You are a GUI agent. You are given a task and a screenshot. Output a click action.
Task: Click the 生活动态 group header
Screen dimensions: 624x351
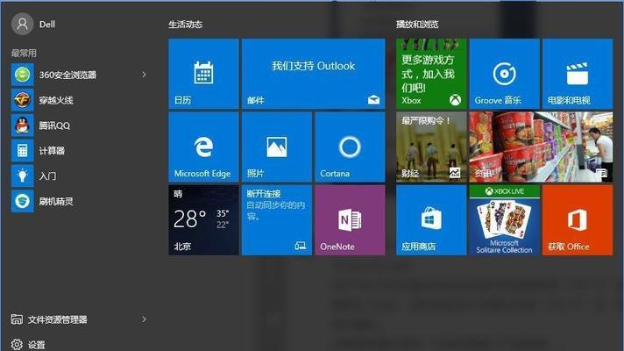tap(186, 25)
